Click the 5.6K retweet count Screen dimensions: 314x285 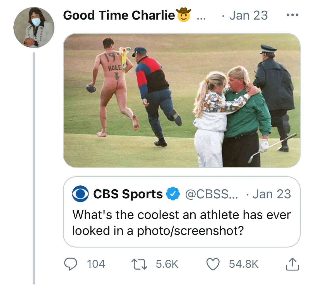(x=167, y=264)
